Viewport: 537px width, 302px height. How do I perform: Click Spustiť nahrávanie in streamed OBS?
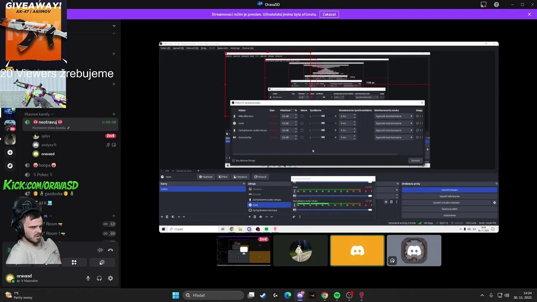[x=449, y=196]
